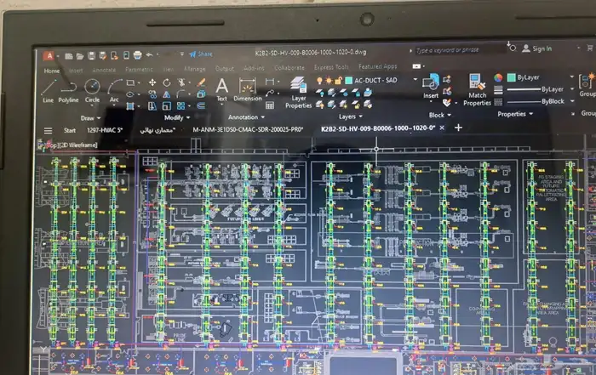This screenshot has height=375, width=596.
Task: Select the Line drawing tool
Action: (48, 88)
